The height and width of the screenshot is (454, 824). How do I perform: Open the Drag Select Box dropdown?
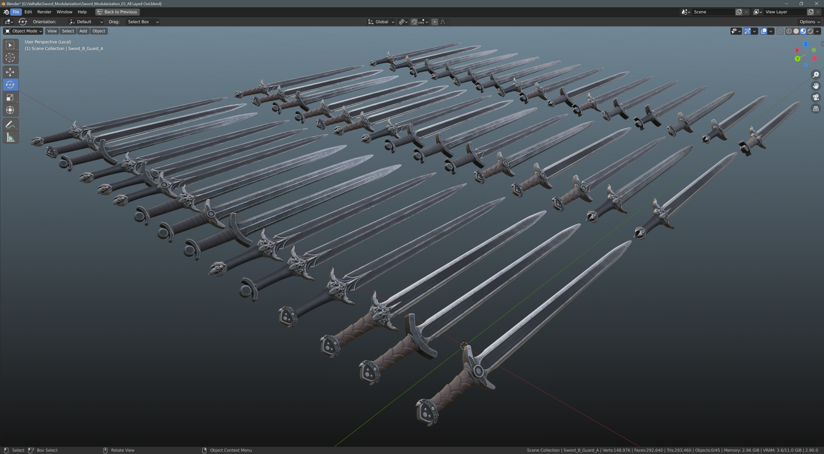tap(143, 22)
